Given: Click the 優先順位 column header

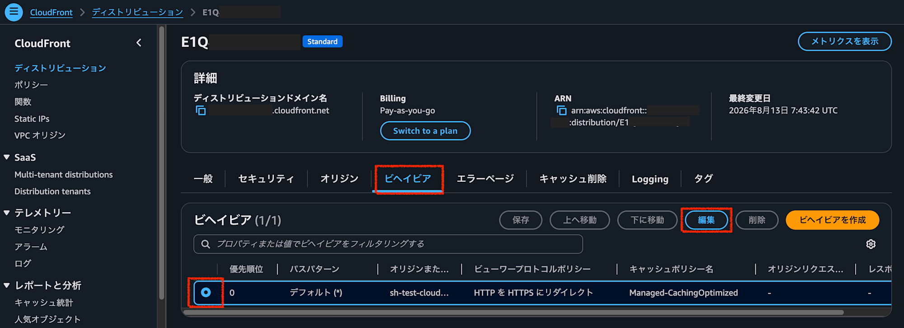Looking at the screenshot, I should [x=246, y=269].
